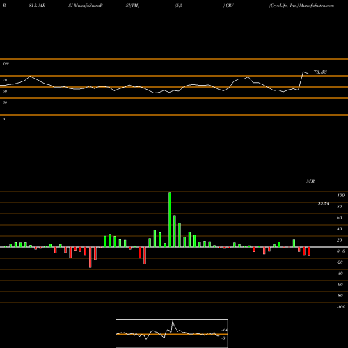Click the '(5,5' parameter text in header
This screenshot has height=348, width=348.
point(179,6)
